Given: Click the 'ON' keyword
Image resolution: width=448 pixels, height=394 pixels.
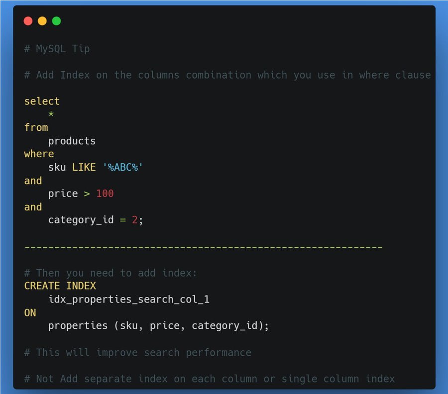Looking at the screenshot, I should 30,312.
